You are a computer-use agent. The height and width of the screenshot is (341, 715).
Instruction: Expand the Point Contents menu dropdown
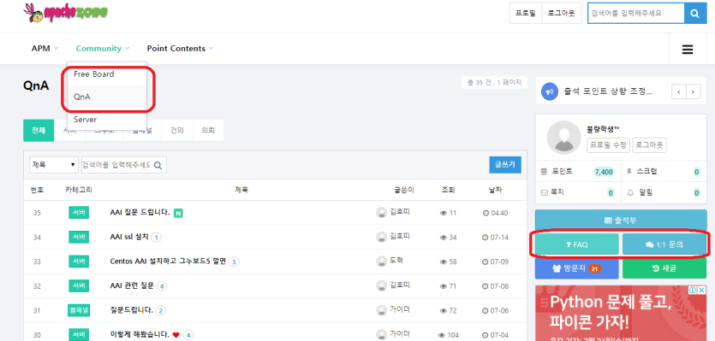pos(180,49)
